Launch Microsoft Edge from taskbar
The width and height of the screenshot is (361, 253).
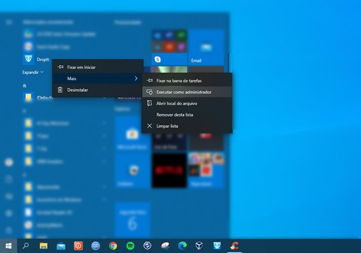(x=182, y=245)
